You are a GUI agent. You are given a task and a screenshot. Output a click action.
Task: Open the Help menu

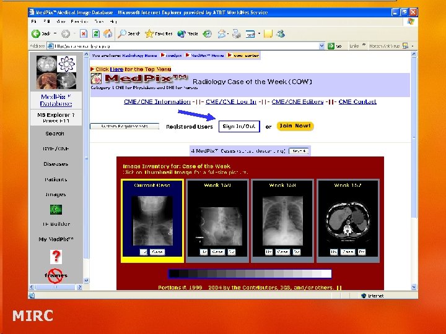pyautogui.click(x=113, y=22)
